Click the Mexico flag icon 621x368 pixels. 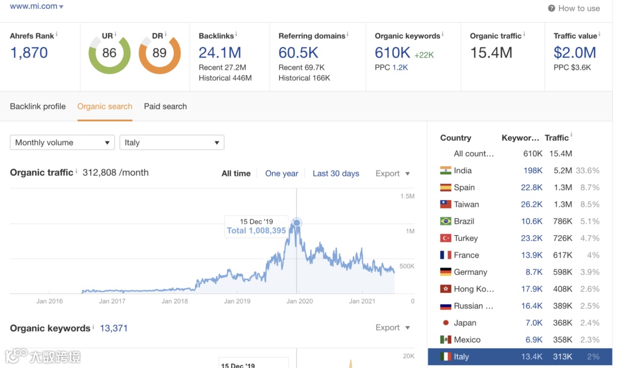coord(446,340)
